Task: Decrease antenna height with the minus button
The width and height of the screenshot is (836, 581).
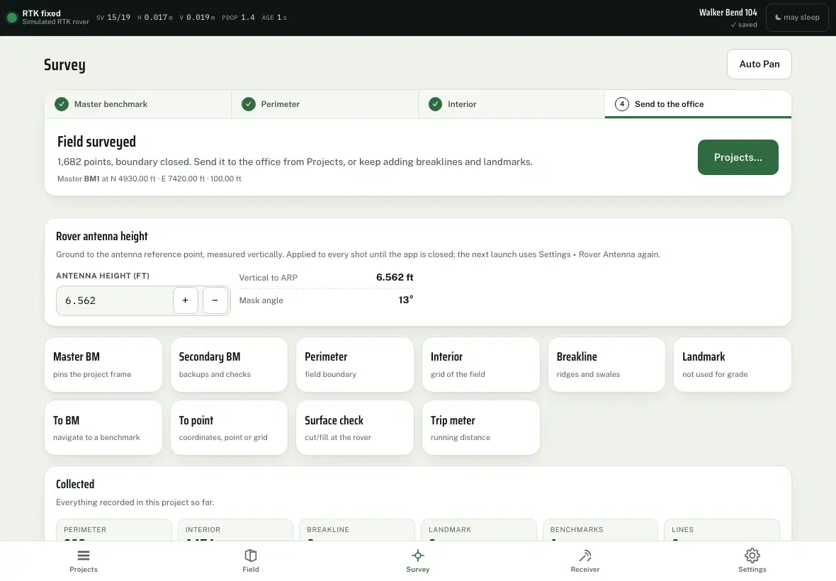Action: [215, 300]
